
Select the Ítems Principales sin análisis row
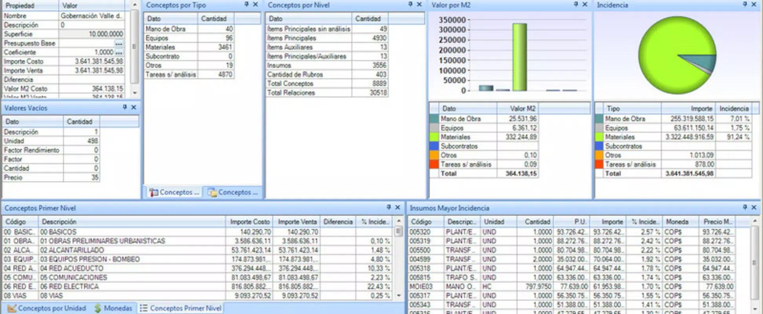[x=327, y=29]
